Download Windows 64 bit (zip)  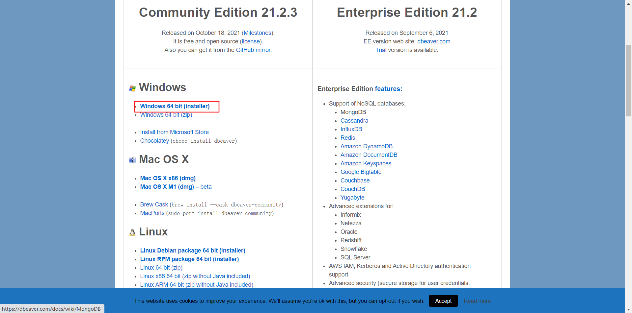166,115
